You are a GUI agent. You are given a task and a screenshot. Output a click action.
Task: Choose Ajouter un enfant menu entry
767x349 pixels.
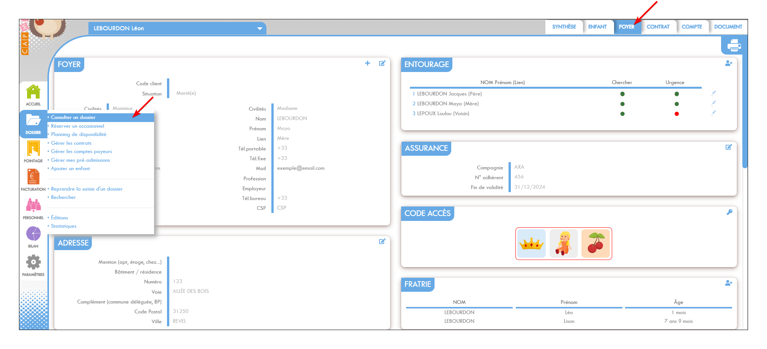point(71,169)
